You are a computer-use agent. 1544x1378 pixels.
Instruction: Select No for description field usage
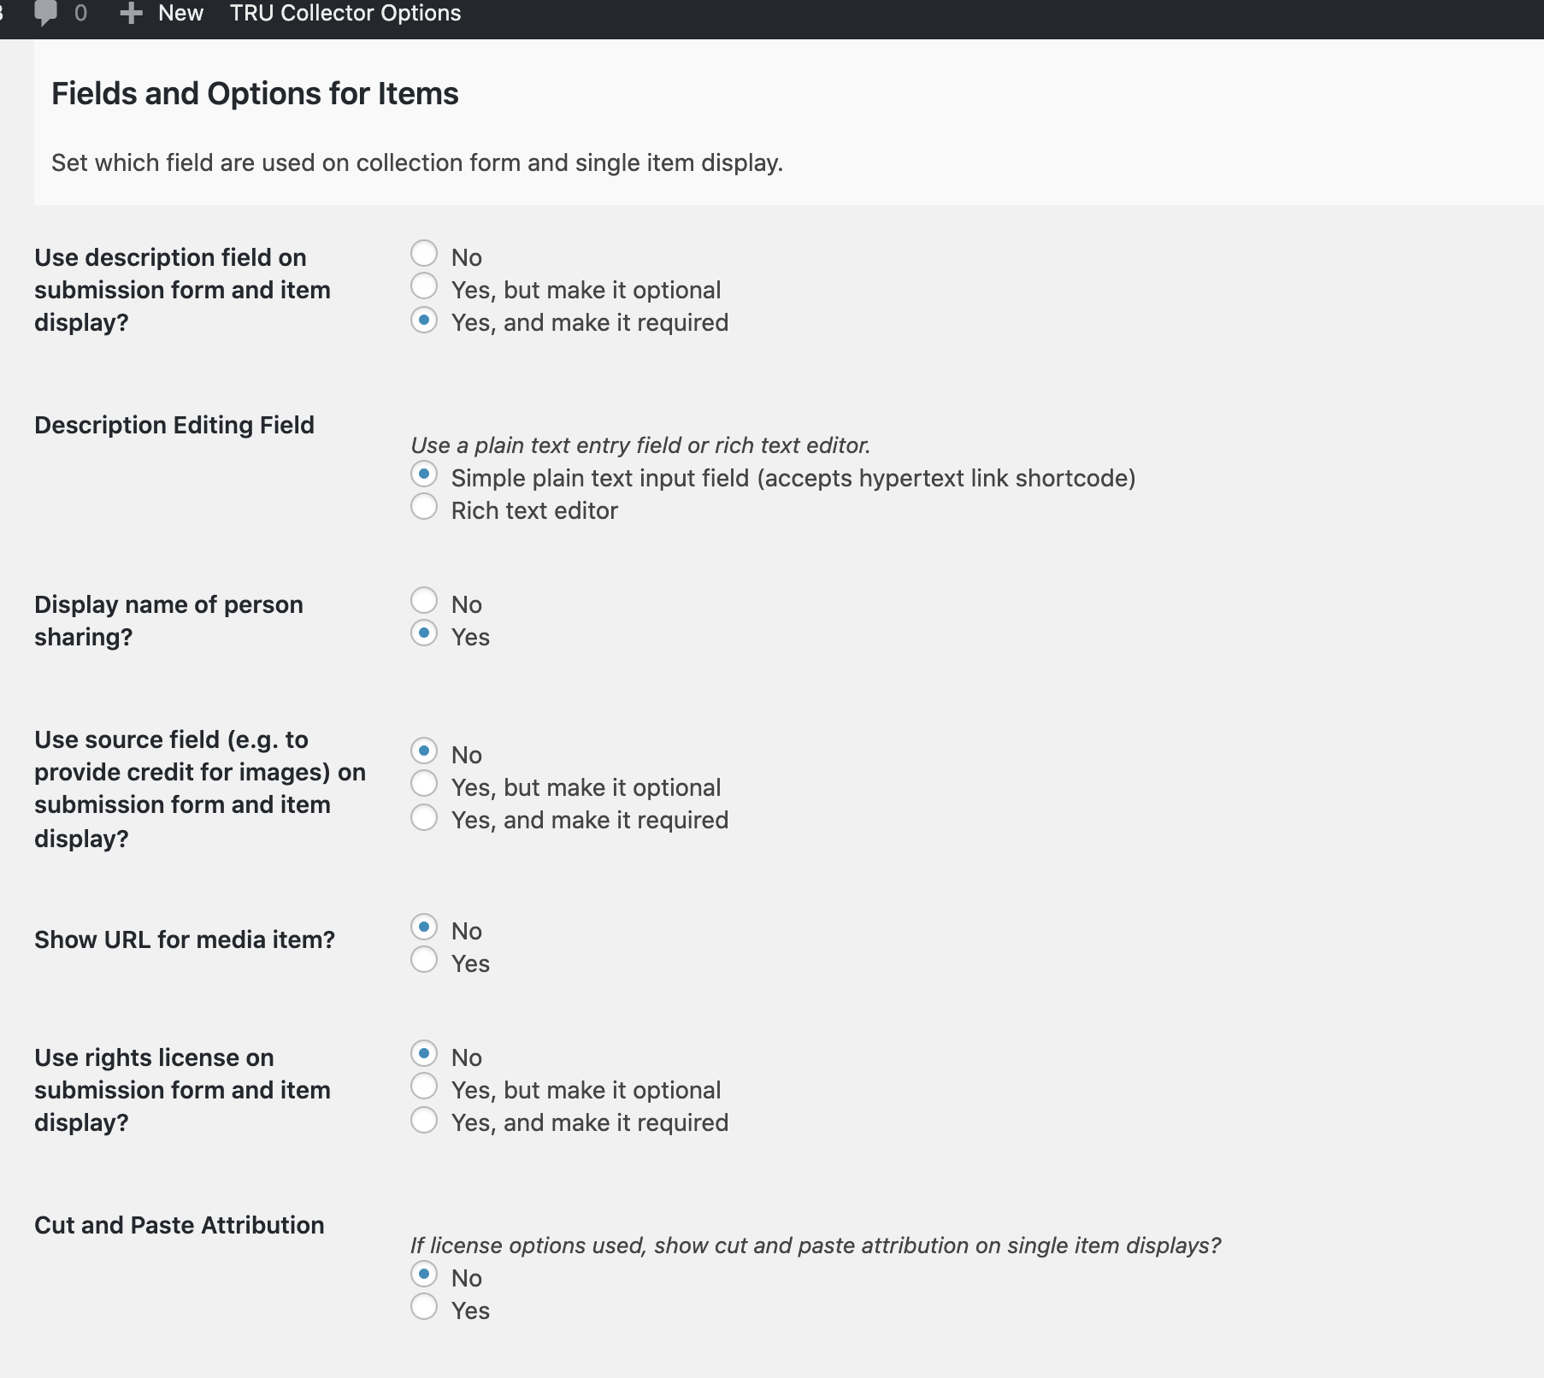[x=424, y=254]
